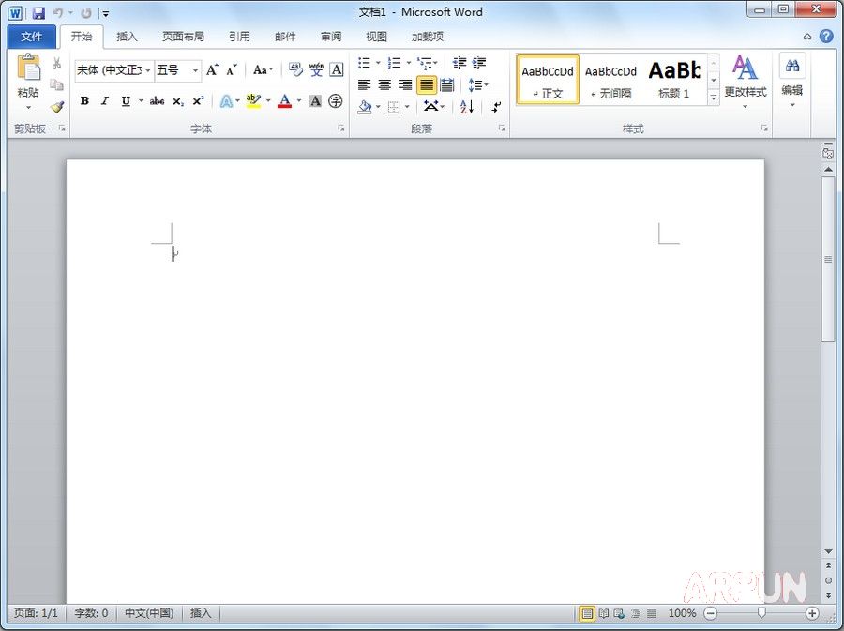Switch to the 插入 ribbon tab
This screenshot has width=844, height=631.
[127, 37]
